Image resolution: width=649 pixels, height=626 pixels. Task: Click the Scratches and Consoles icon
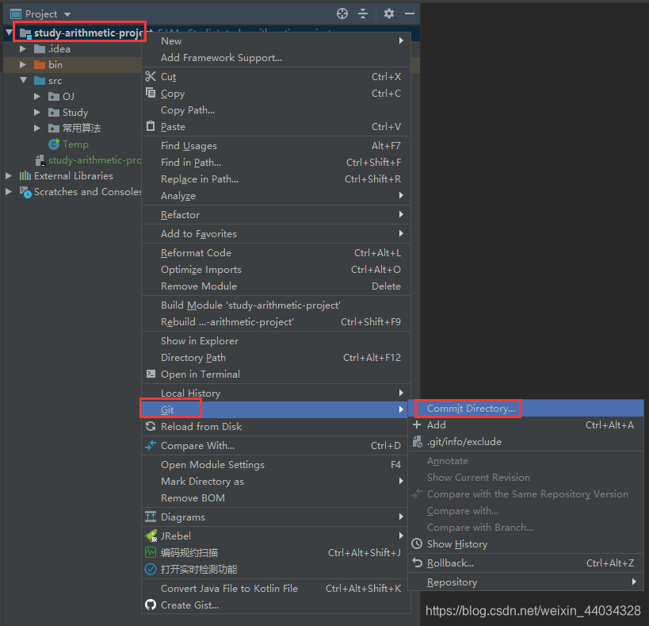pyautogui.click(x=25, y=192)
